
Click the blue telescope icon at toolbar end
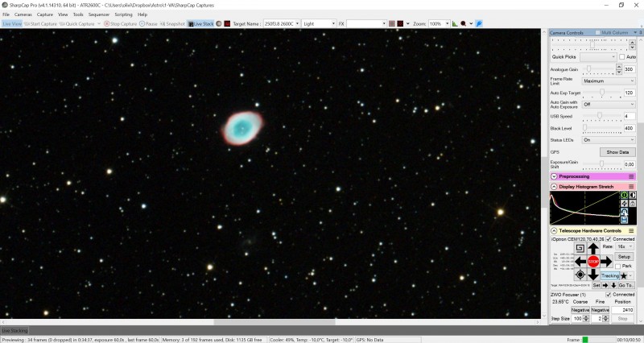479,24
